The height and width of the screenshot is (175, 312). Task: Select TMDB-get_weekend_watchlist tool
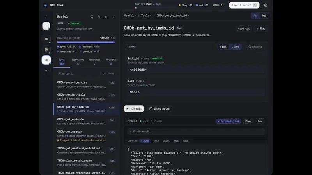pyautogui.click(x=86, y=150)
